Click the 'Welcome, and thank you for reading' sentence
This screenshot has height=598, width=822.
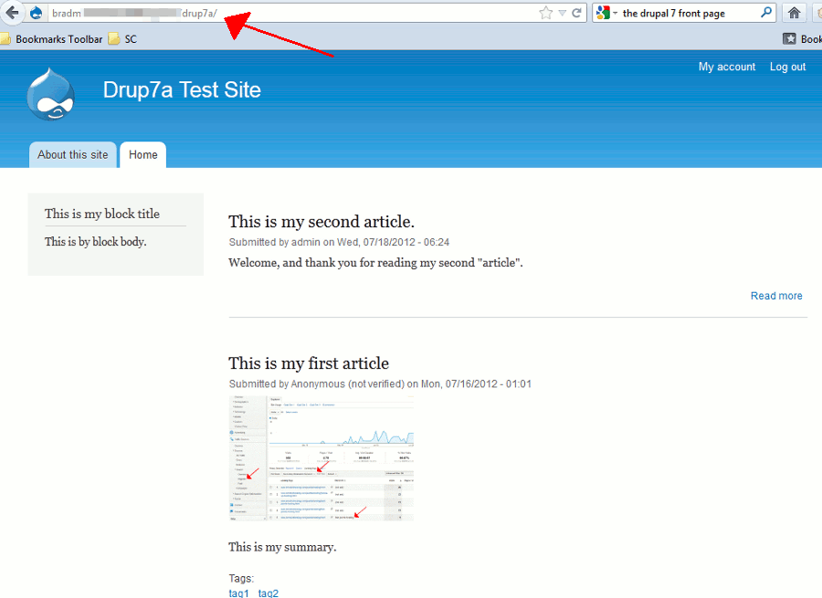(376, 263)
